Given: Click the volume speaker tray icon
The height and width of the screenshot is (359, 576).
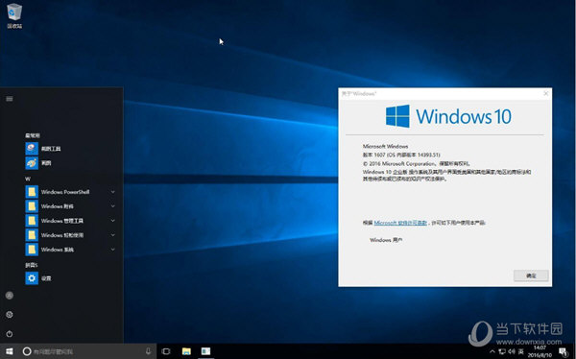Looking at the screenshot, I should [512, 351].
